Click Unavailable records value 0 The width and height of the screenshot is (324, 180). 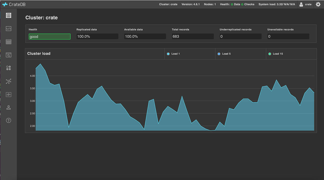point(288,37)
